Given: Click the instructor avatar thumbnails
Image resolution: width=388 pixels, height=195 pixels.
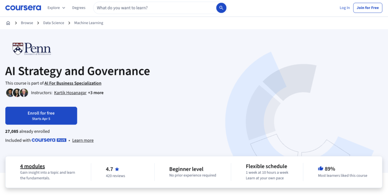Looking at the screenshot, I should 17,93.
